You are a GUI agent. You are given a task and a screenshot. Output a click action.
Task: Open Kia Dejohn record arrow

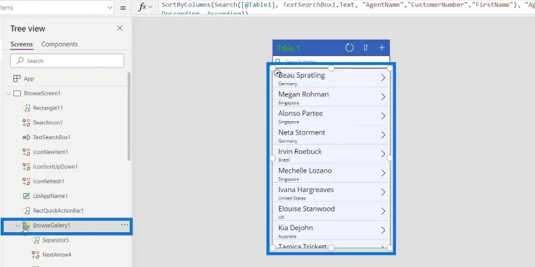383,230
